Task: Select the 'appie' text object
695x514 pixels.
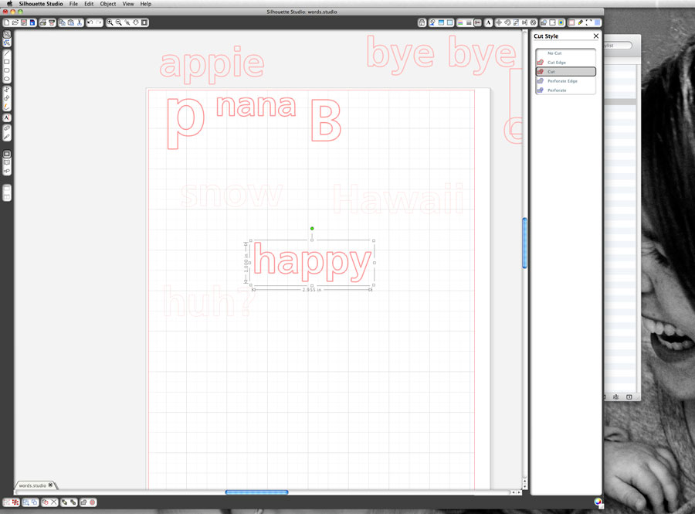Action: (212, 65)
